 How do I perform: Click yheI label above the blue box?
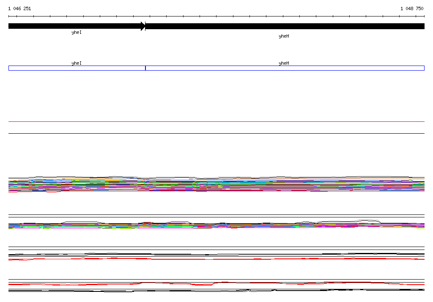coord(77,63)
